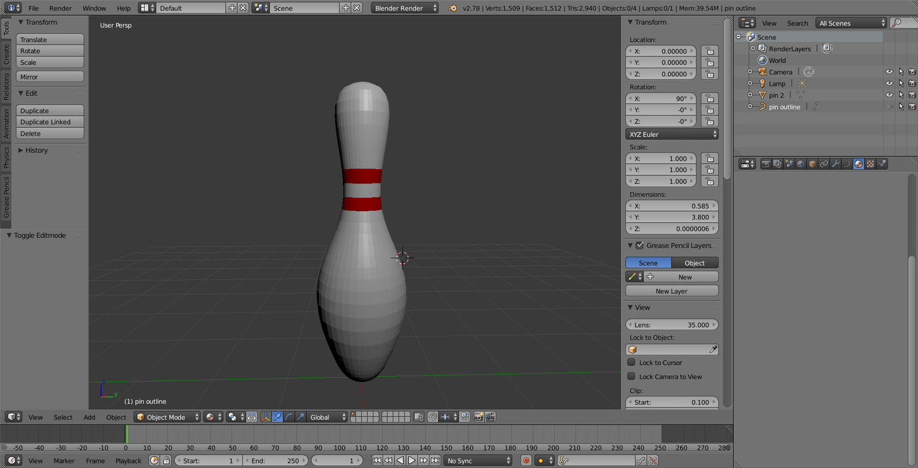The height and width of the screenshot is (468, 918).
Task: Open the Object Mode dropdown
Action: click(167, 417)
